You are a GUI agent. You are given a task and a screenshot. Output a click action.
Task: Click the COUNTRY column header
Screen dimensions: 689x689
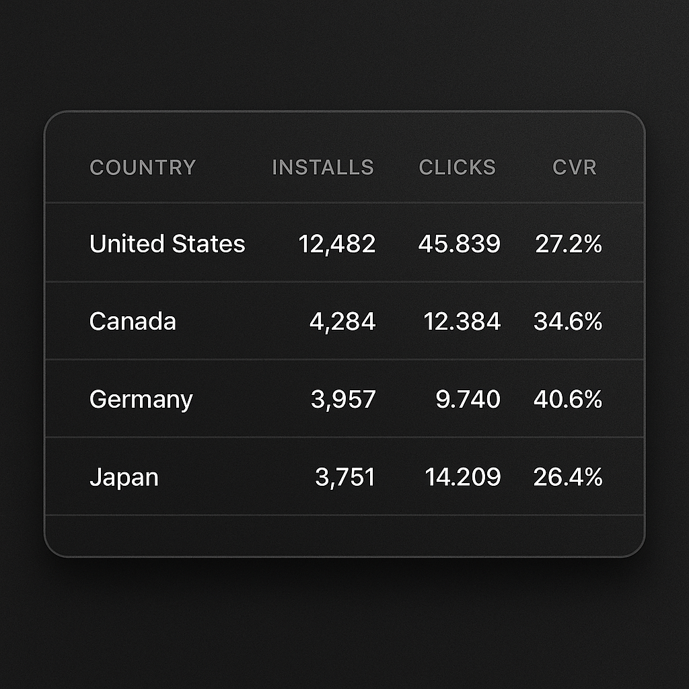click(x=143, y=168)
